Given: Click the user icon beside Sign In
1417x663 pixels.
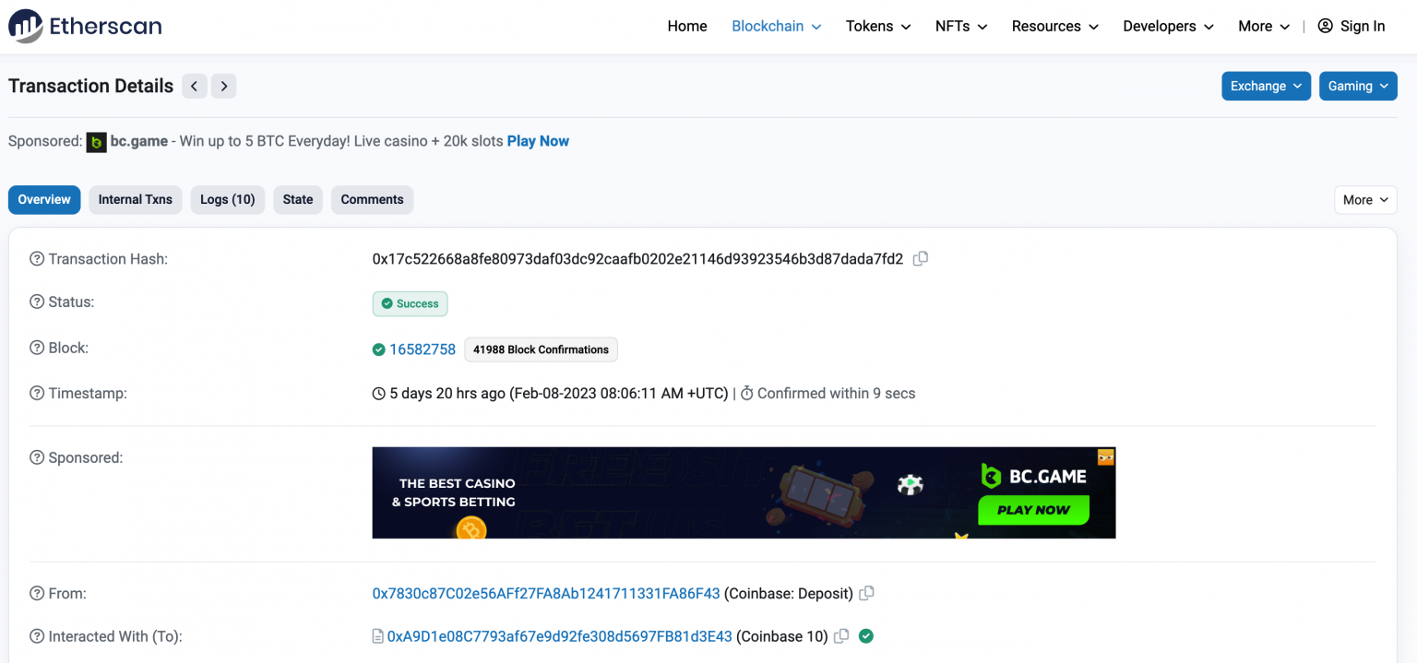Looking at the screenshot, I should tap(1325, 26).
